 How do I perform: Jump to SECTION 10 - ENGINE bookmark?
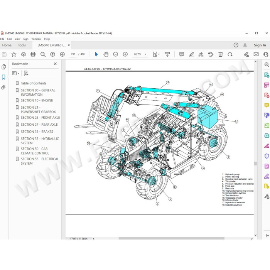[37, 100]
